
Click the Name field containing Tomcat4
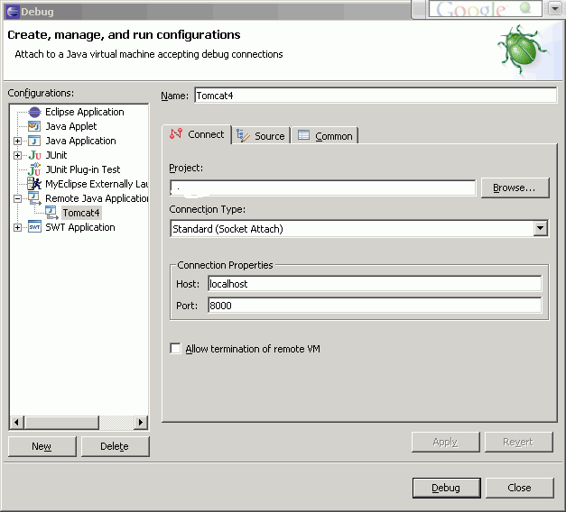376,96
